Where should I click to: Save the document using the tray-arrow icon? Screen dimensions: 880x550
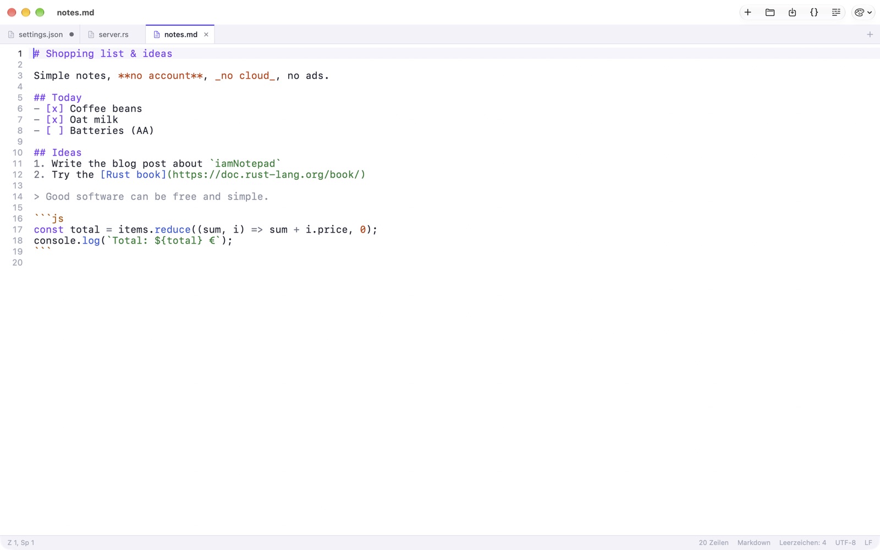(x=792, y=12)
